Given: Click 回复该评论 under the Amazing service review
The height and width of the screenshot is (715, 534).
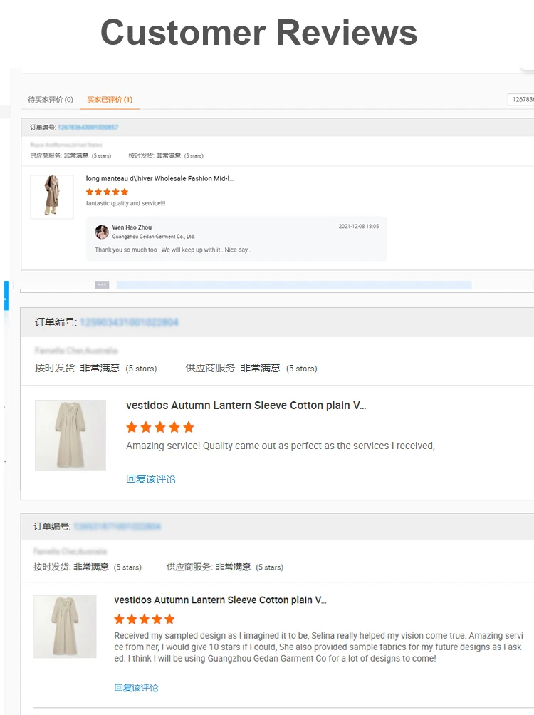Looking at the screenshot, I should tap(150, 479).
